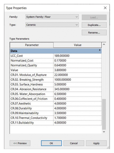Select the CR.02. Breaking_Strength value cell
The width and height of the screenshot is (114, 153).
tap(78, 80)
